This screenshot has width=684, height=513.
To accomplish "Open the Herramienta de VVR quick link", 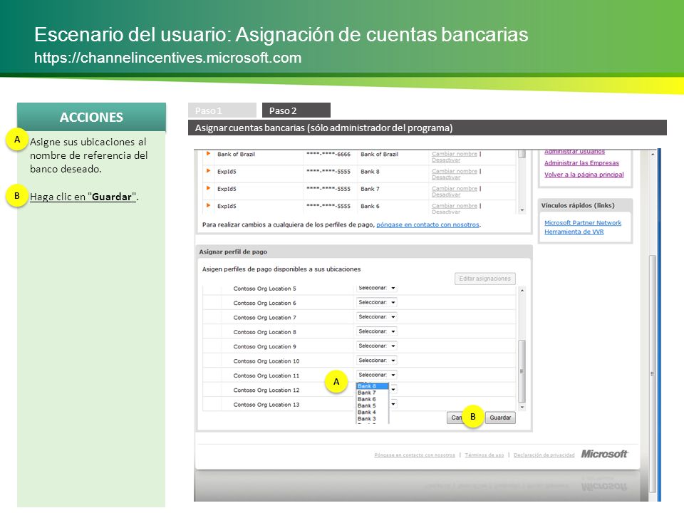I will [574, 232].
